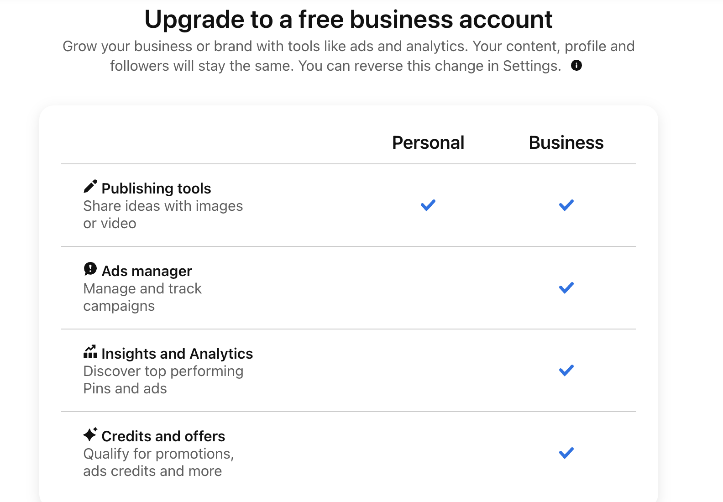Click the megaphone icon beside Ads manager
723x502 pixels.
point(90,269)
